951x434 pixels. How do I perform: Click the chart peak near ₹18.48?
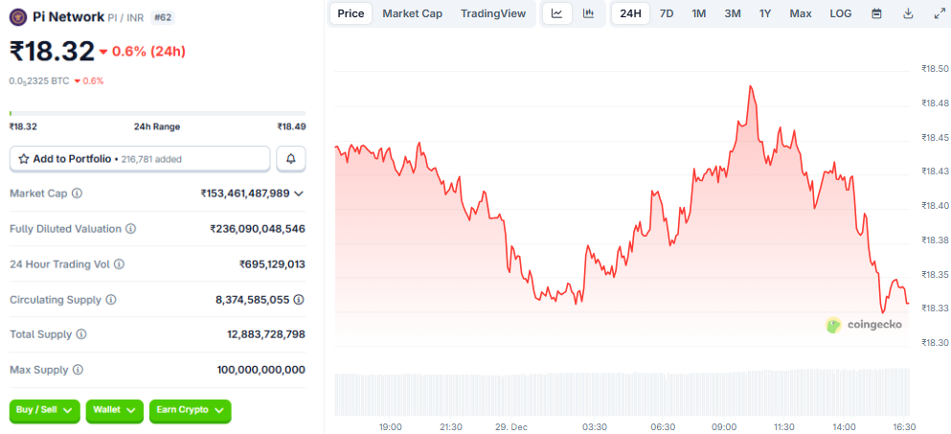tap(751, 87)
